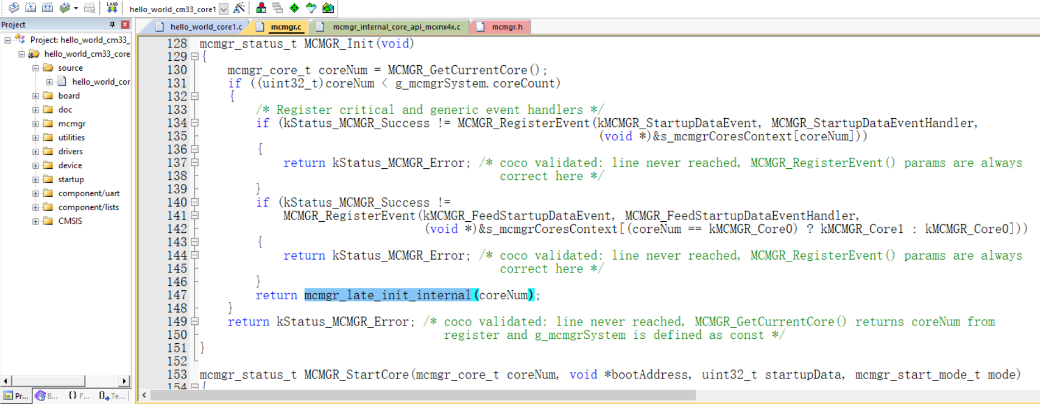Collapse the source folder in project tree
Screen dimensions: 1040x404
coord(36,68)
